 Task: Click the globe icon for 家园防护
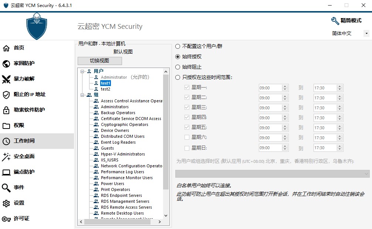click(6, 64)
